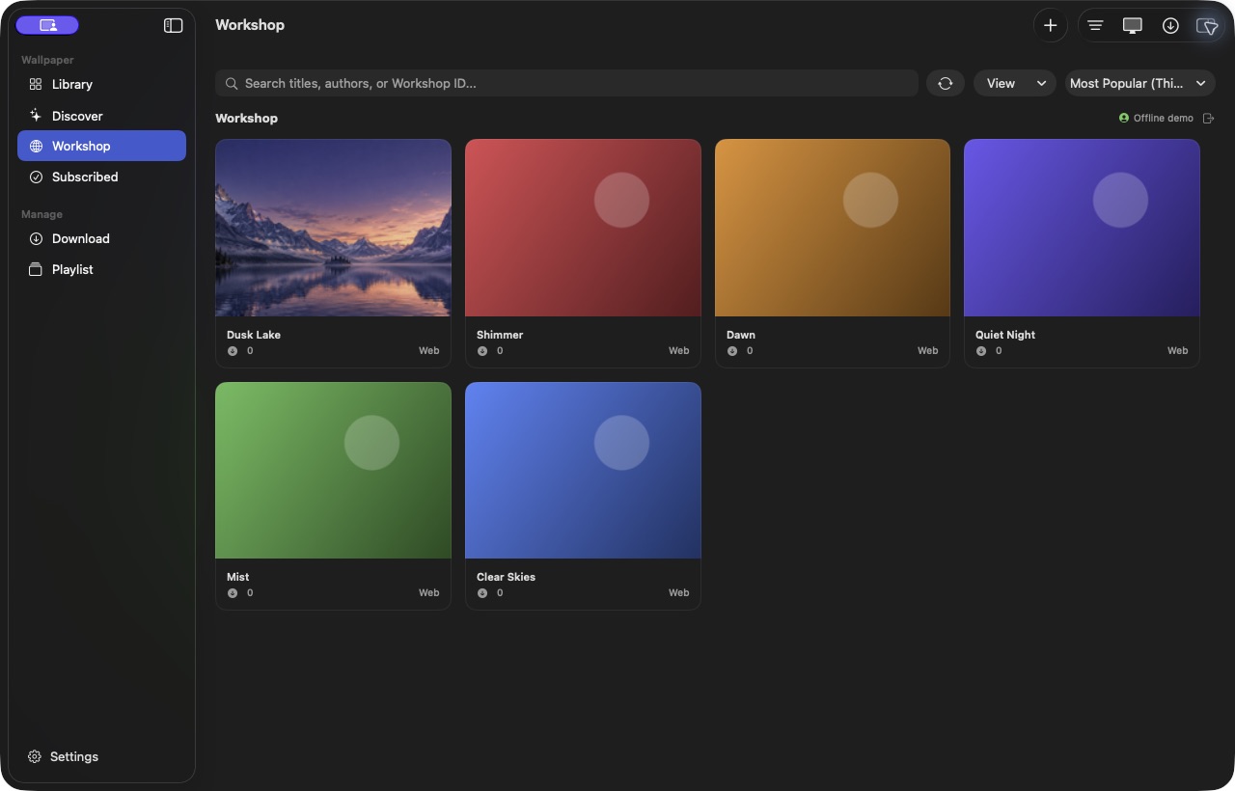Viewport: 1235px width, 791px height.
Task: Open the red Shimmer wallpaper thumbnail
Action: [583, 228]
